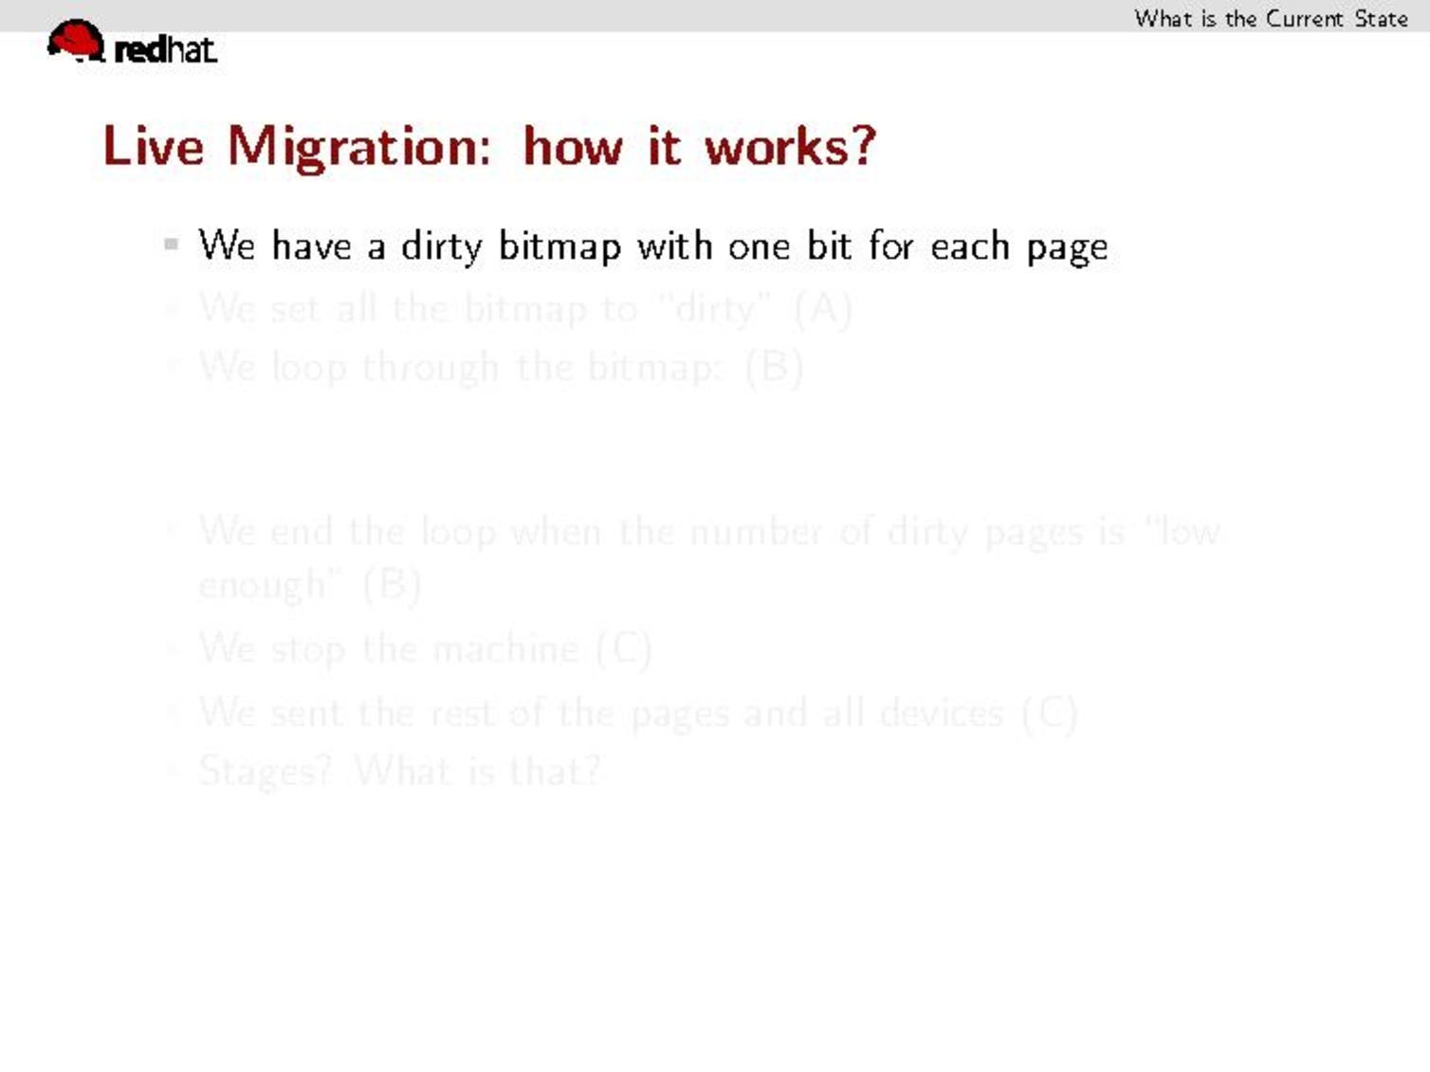Click the "(B)" label after "bitmap:"
Viewport: 1430px width, 1072px height.
(775, 367)
